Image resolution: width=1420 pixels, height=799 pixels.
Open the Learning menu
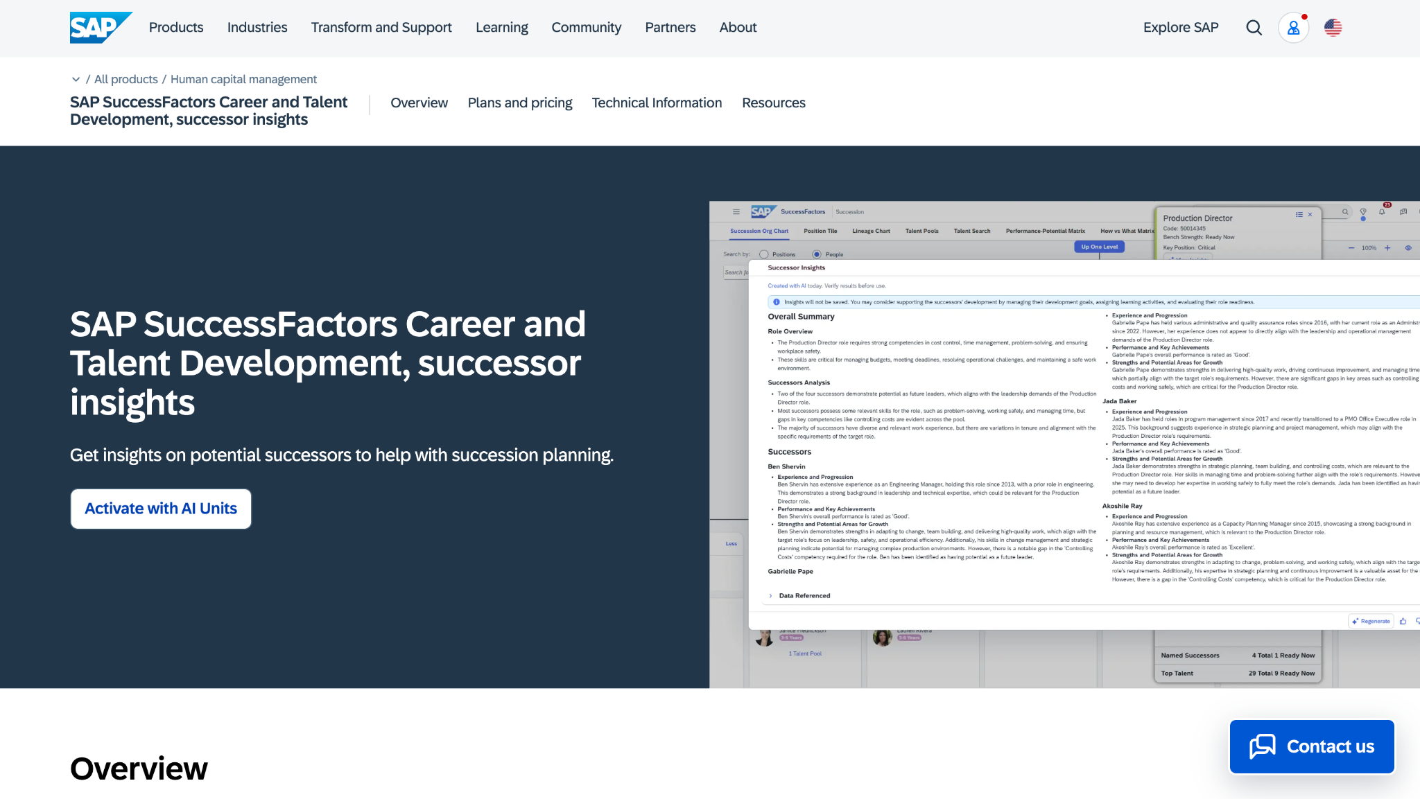[x=502, y=28]
